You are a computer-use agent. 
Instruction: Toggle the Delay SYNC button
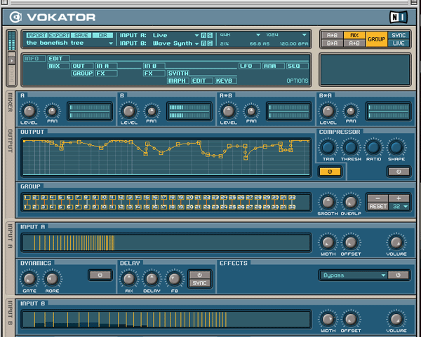click(x=200, y=283)
